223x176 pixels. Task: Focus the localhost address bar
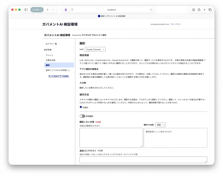point(111,10)
